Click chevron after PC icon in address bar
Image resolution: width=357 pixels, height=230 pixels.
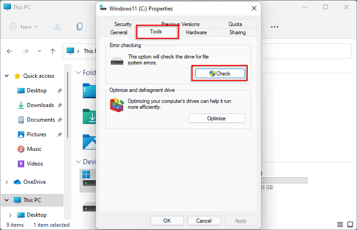click(x=78, y=51)
